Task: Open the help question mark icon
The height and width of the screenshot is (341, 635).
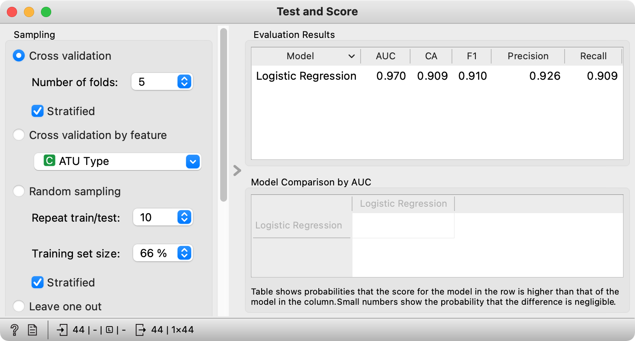Action: coord(15,329)
